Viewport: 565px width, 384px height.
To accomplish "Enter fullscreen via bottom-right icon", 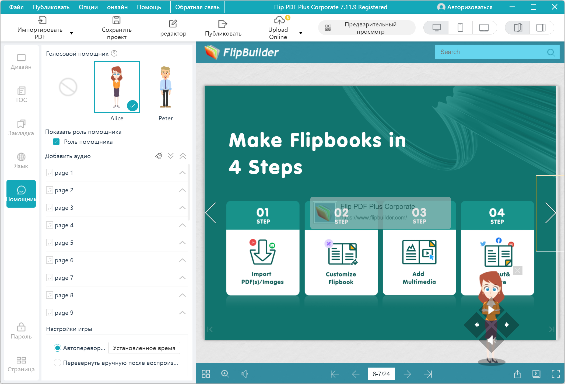I will click(x=556, y=374).
